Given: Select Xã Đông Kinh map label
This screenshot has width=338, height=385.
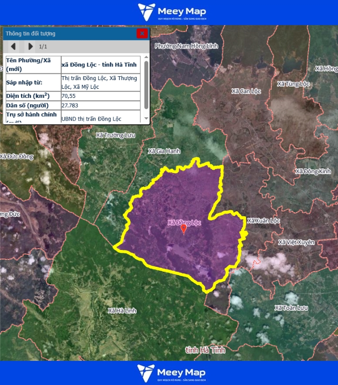Looking at the screenshot, I should coord(313,171).
